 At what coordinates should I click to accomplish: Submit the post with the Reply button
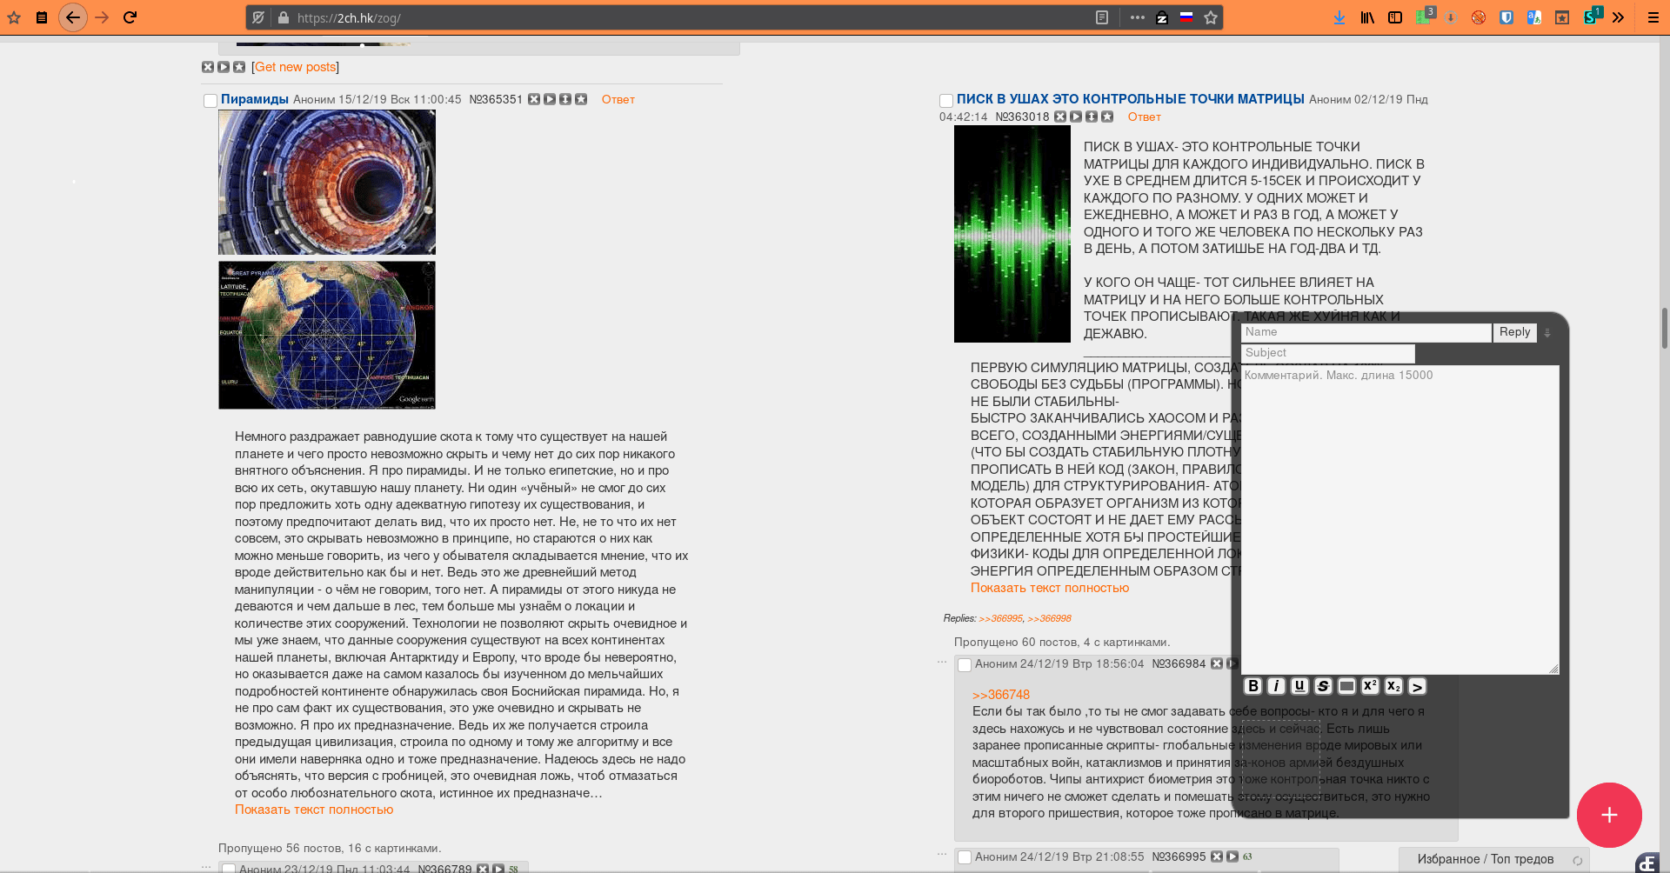pyautogui.click(x=1515, y=332)
